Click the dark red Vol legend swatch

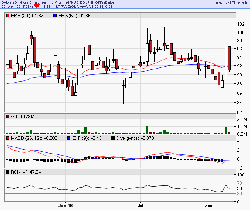coord(8,116)
